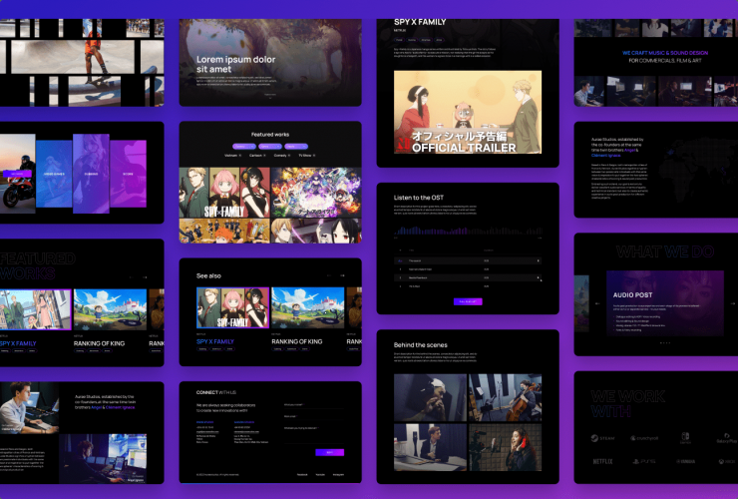The image size is (738, 499).
Task: Open Ranking of King thumbnail in See also card
Action: (x=308, y=307)
